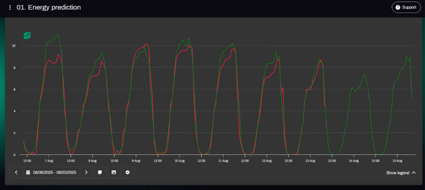
Task: Click the '9 Aug' x-axis label
Action: 136,161
